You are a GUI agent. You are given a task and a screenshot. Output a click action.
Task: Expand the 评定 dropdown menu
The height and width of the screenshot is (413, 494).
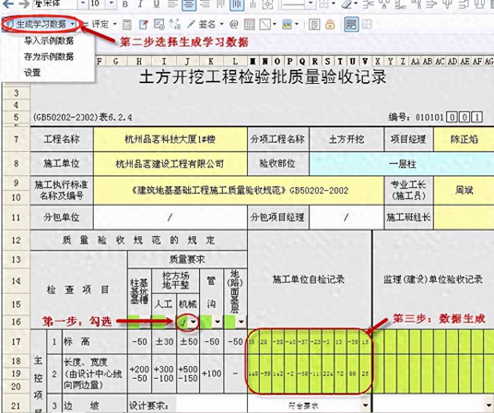tap(115, 25)
